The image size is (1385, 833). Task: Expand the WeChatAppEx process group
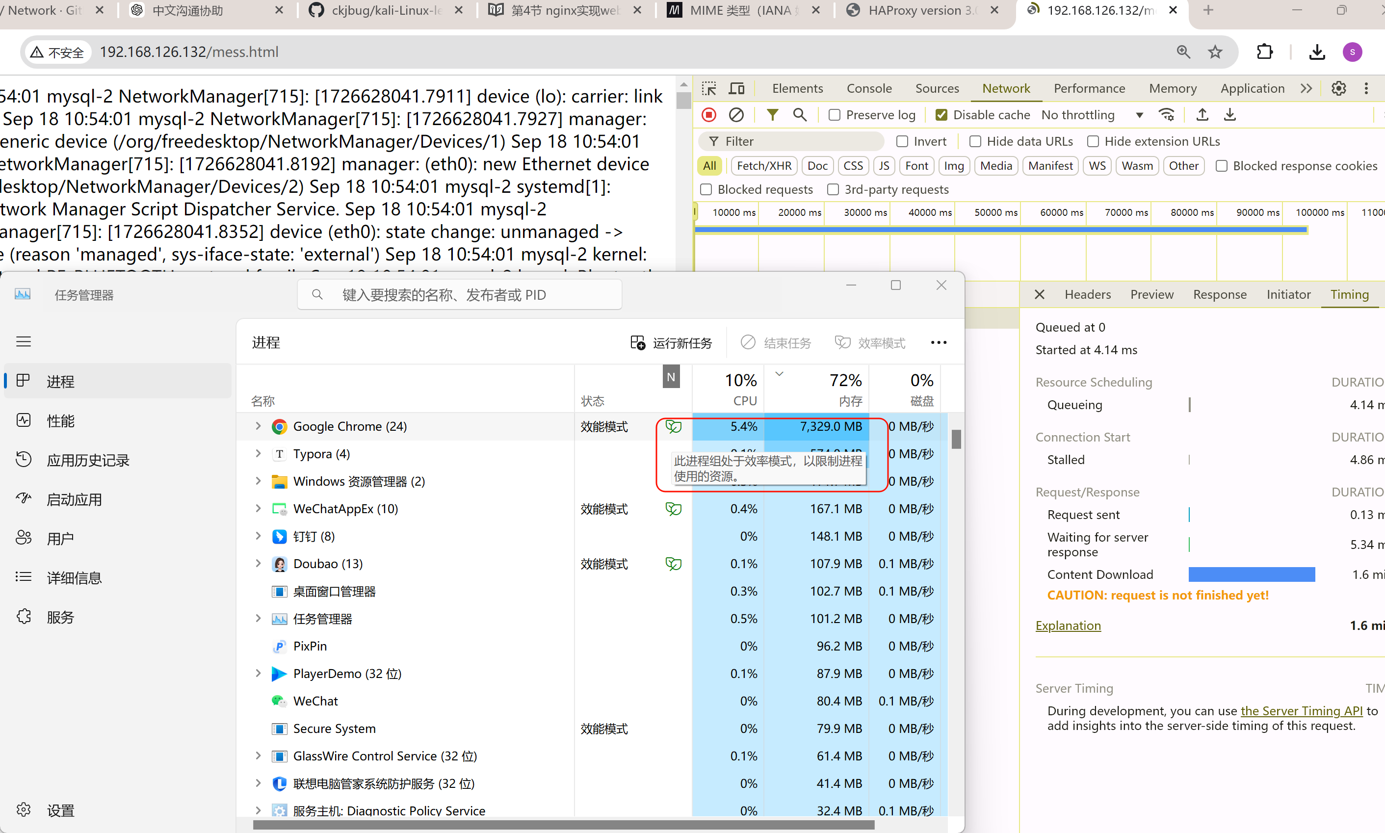coord(258,509)
